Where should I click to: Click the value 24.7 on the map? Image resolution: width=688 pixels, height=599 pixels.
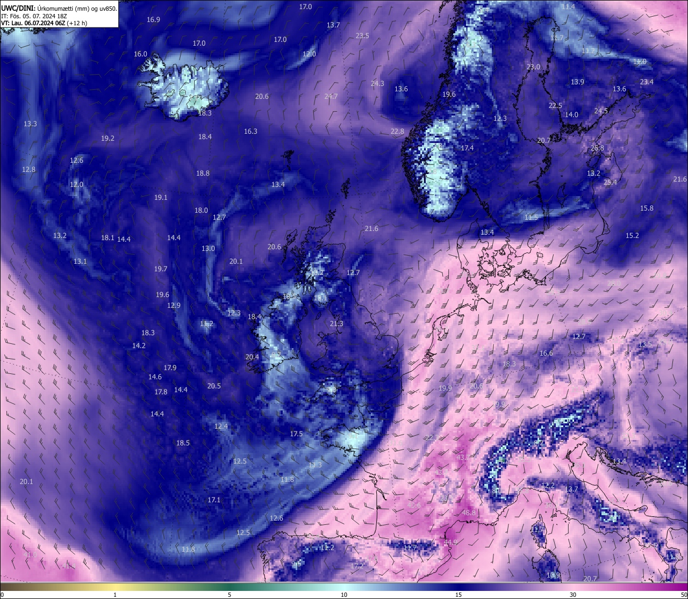pos(331,96)
